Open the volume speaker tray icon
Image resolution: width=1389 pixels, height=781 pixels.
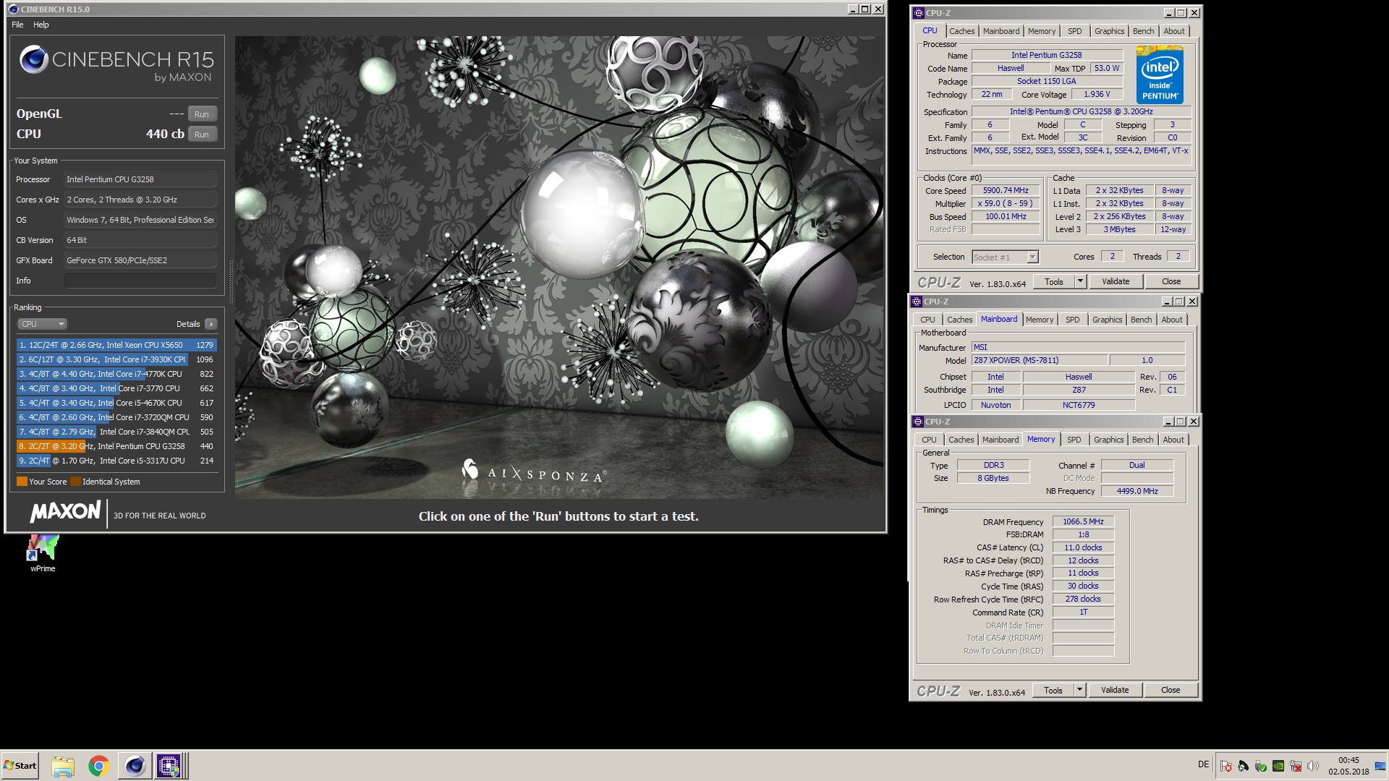coord(1313,766)
